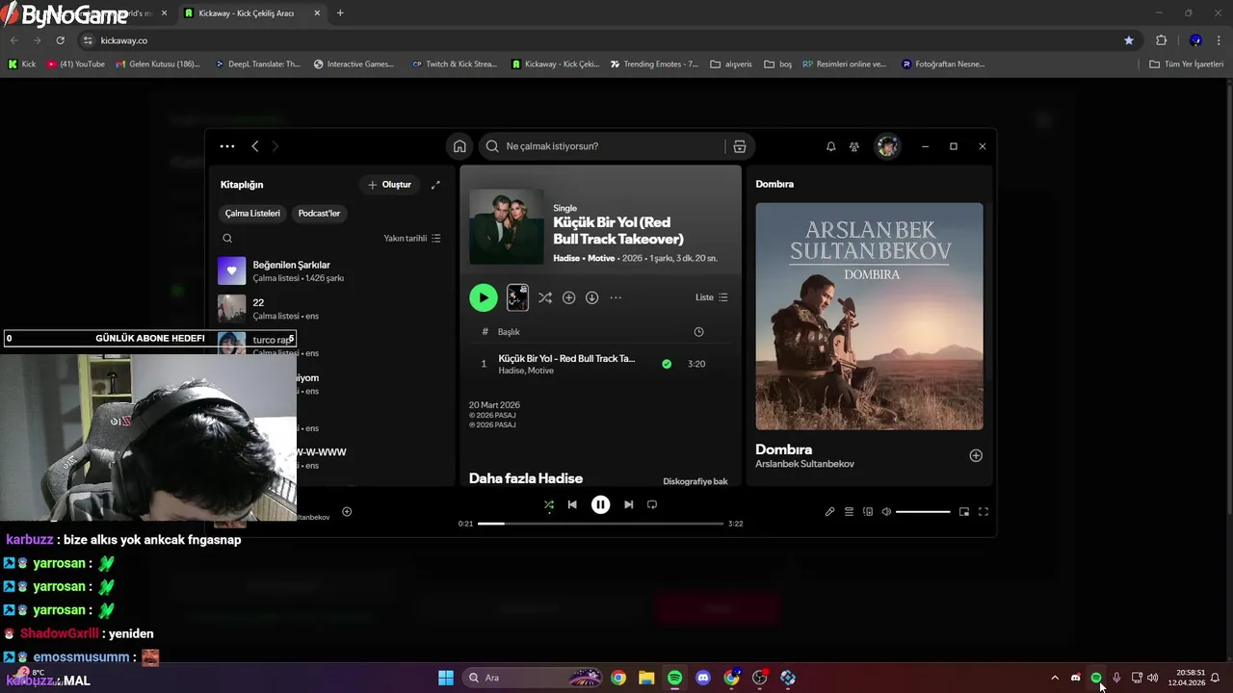Bookmark this page with the star icon

click(1129, 40)
